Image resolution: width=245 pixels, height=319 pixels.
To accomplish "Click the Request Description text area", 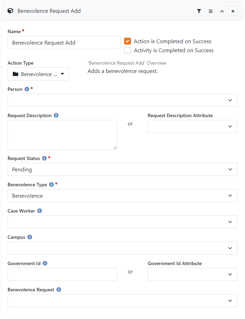I will point(62,135).
